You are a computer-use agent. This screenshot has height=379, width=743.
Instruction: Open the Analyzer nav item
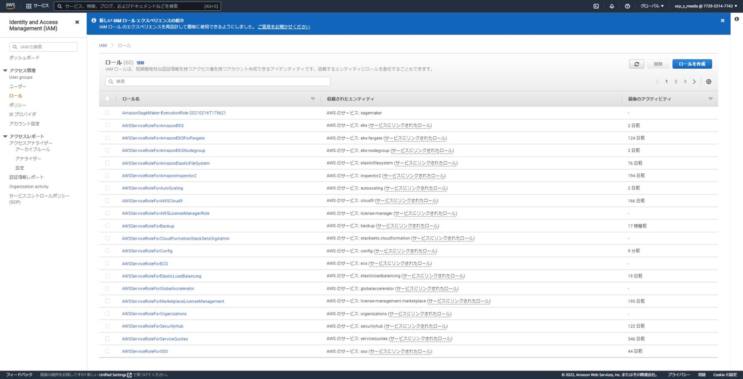click(x=28, y=159)
